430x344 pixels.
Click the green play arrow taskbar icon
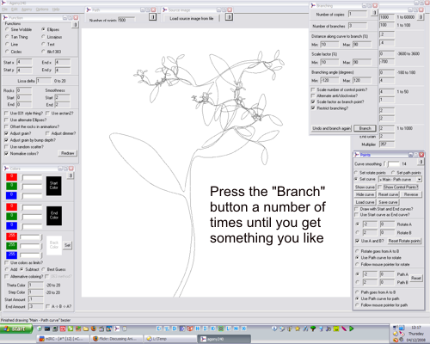click(x=352, y=329)
